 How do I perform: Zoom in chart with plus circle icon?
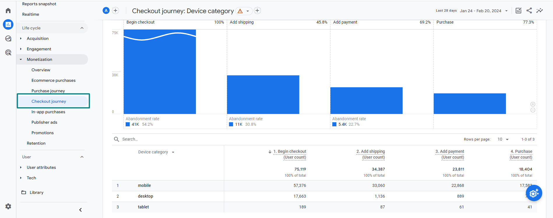[x=533, y=104]
